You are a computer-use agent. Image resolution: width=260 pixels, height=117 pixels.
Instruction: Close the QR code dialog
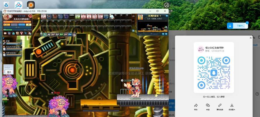(x=251, y=38)
